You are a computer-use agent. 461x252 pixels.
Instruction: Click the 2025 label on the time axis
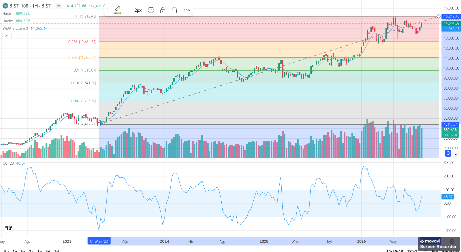click(x=264, y=241)
